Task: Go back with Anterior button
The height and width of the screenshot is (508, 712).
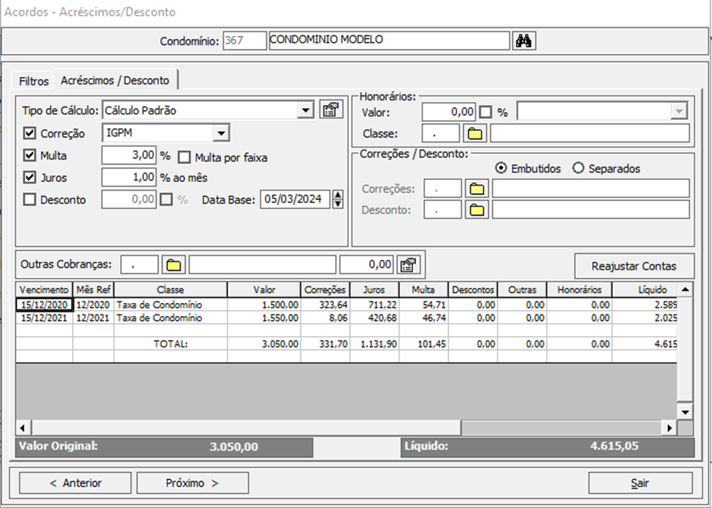Action: pyautogui.click(x=75, y=483)
